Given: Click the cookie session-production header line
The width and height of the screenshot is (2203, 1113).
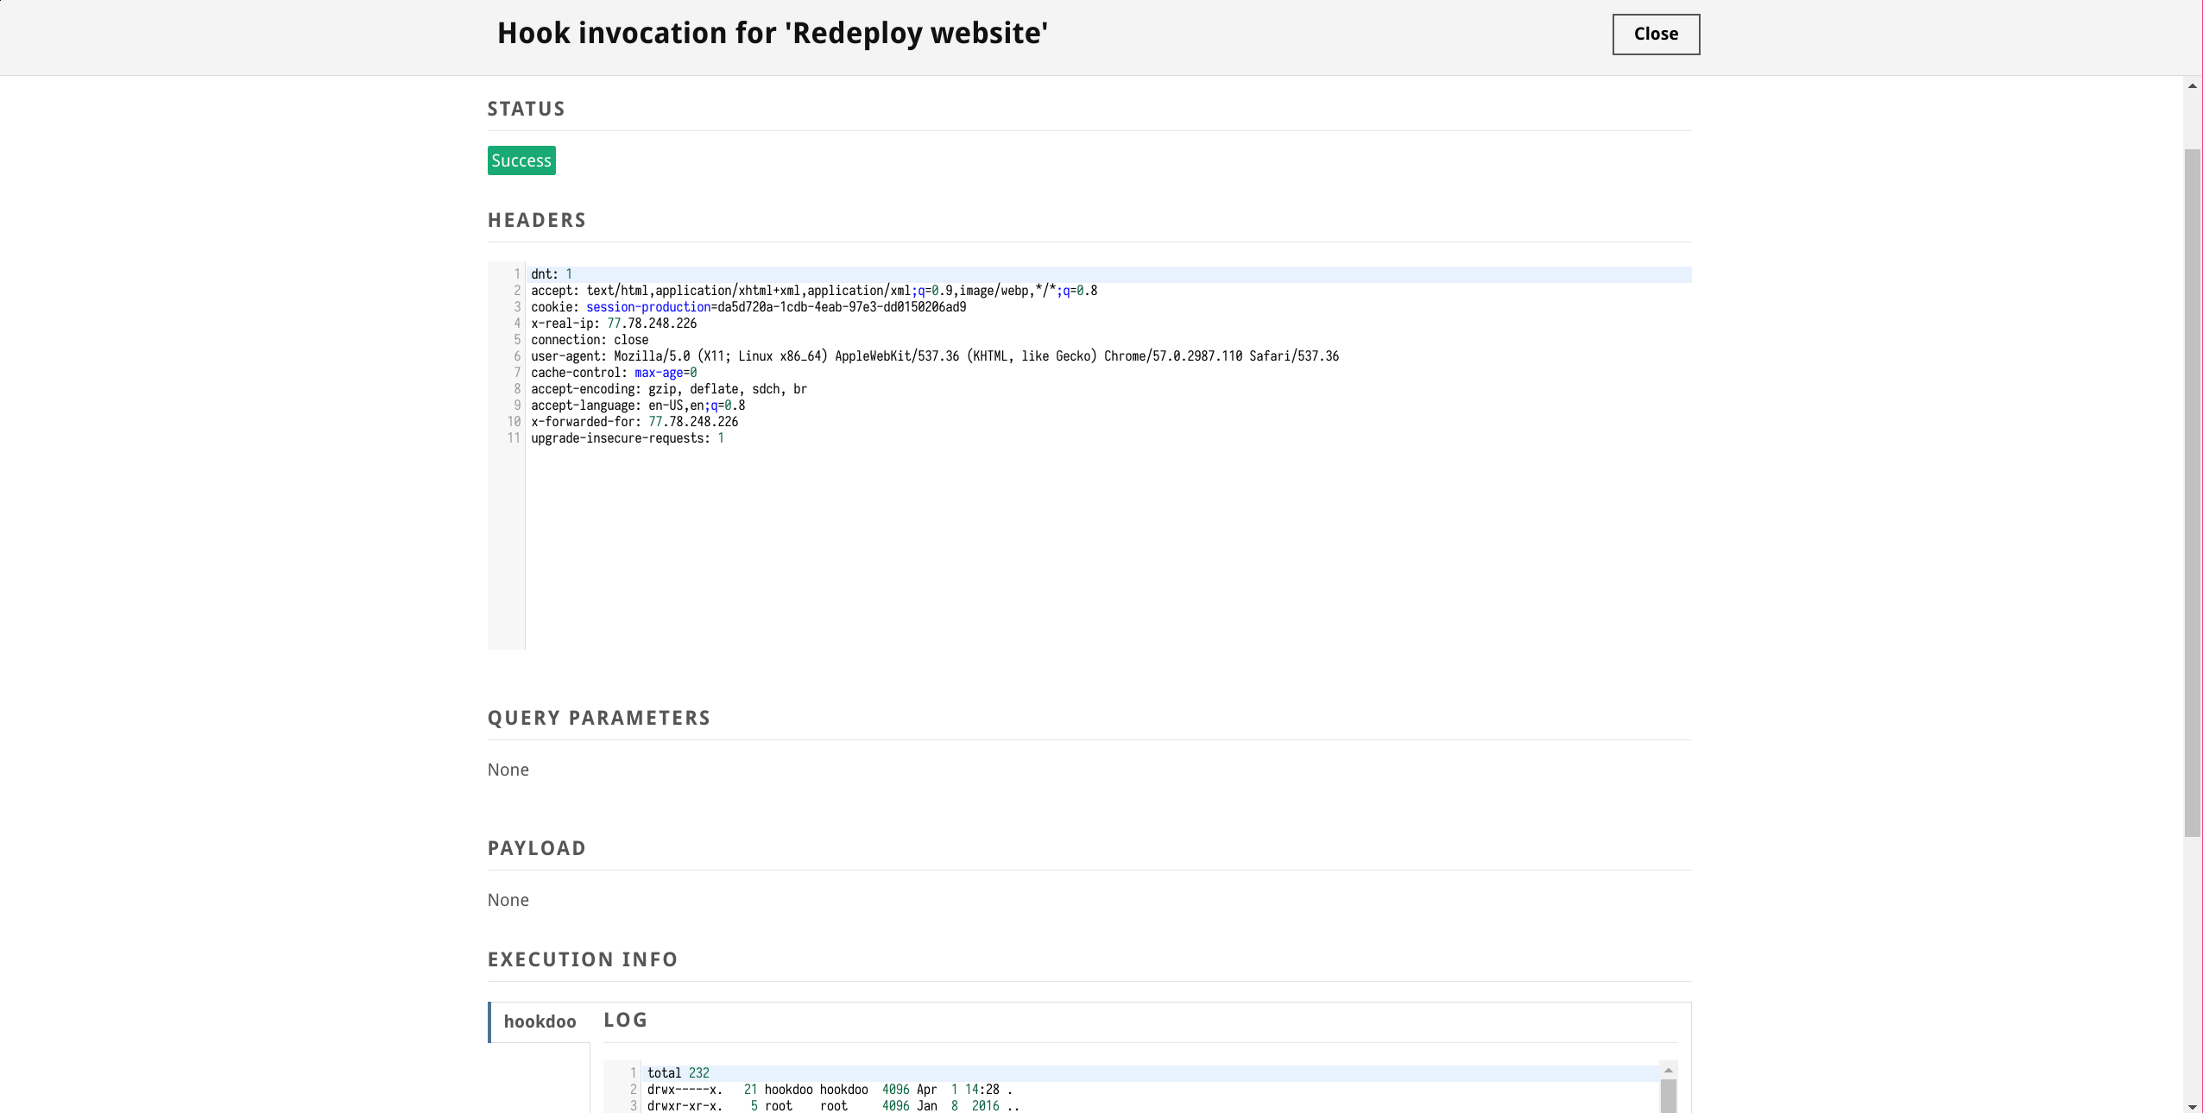Looking at the screenshot, I should pyautogui.click(x=748, y=307).
